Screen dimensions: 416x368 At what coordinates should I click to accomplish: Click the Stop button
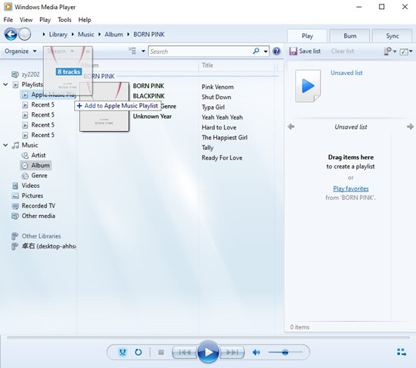point(161,352)
